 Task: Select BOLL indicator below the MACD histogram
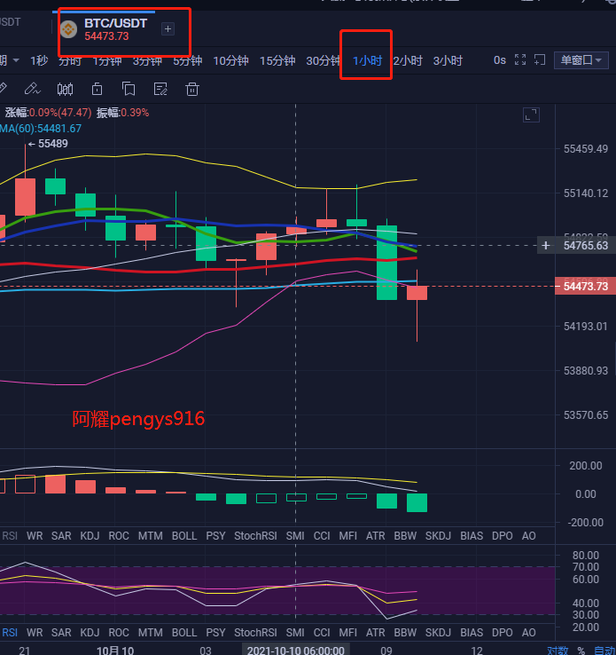(184, 535)
